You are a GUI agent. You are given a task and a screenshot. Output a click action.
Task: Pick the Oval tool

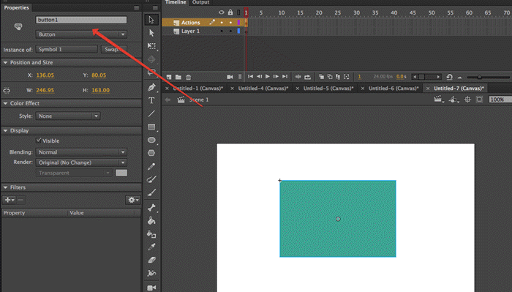151,140
